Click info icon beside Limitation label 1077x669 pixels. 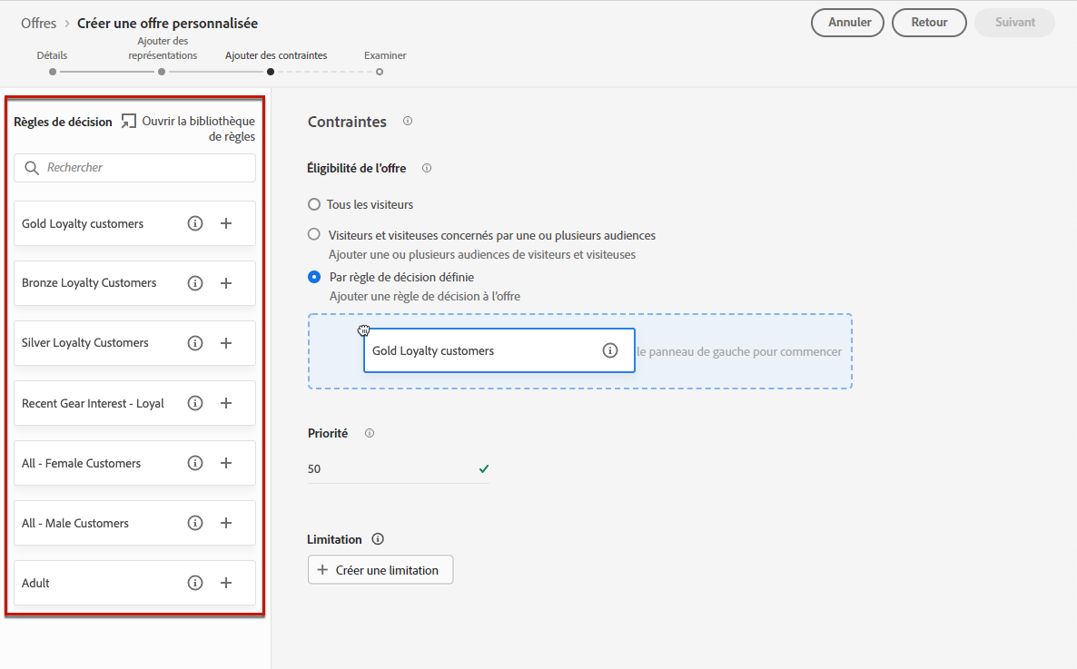[378, 539]
